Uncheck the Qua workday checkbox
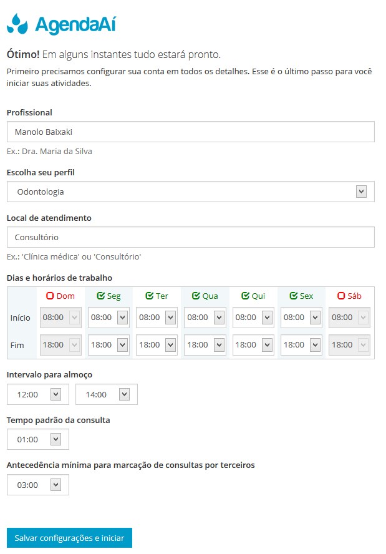 point(196,296)
